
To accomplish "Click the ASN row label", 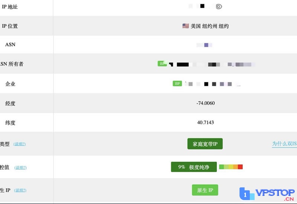I will coord(10,45).
